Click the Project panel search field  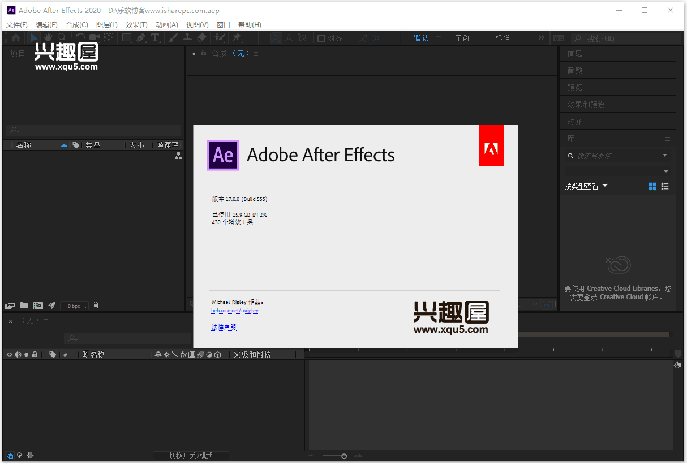pos(93,130)
